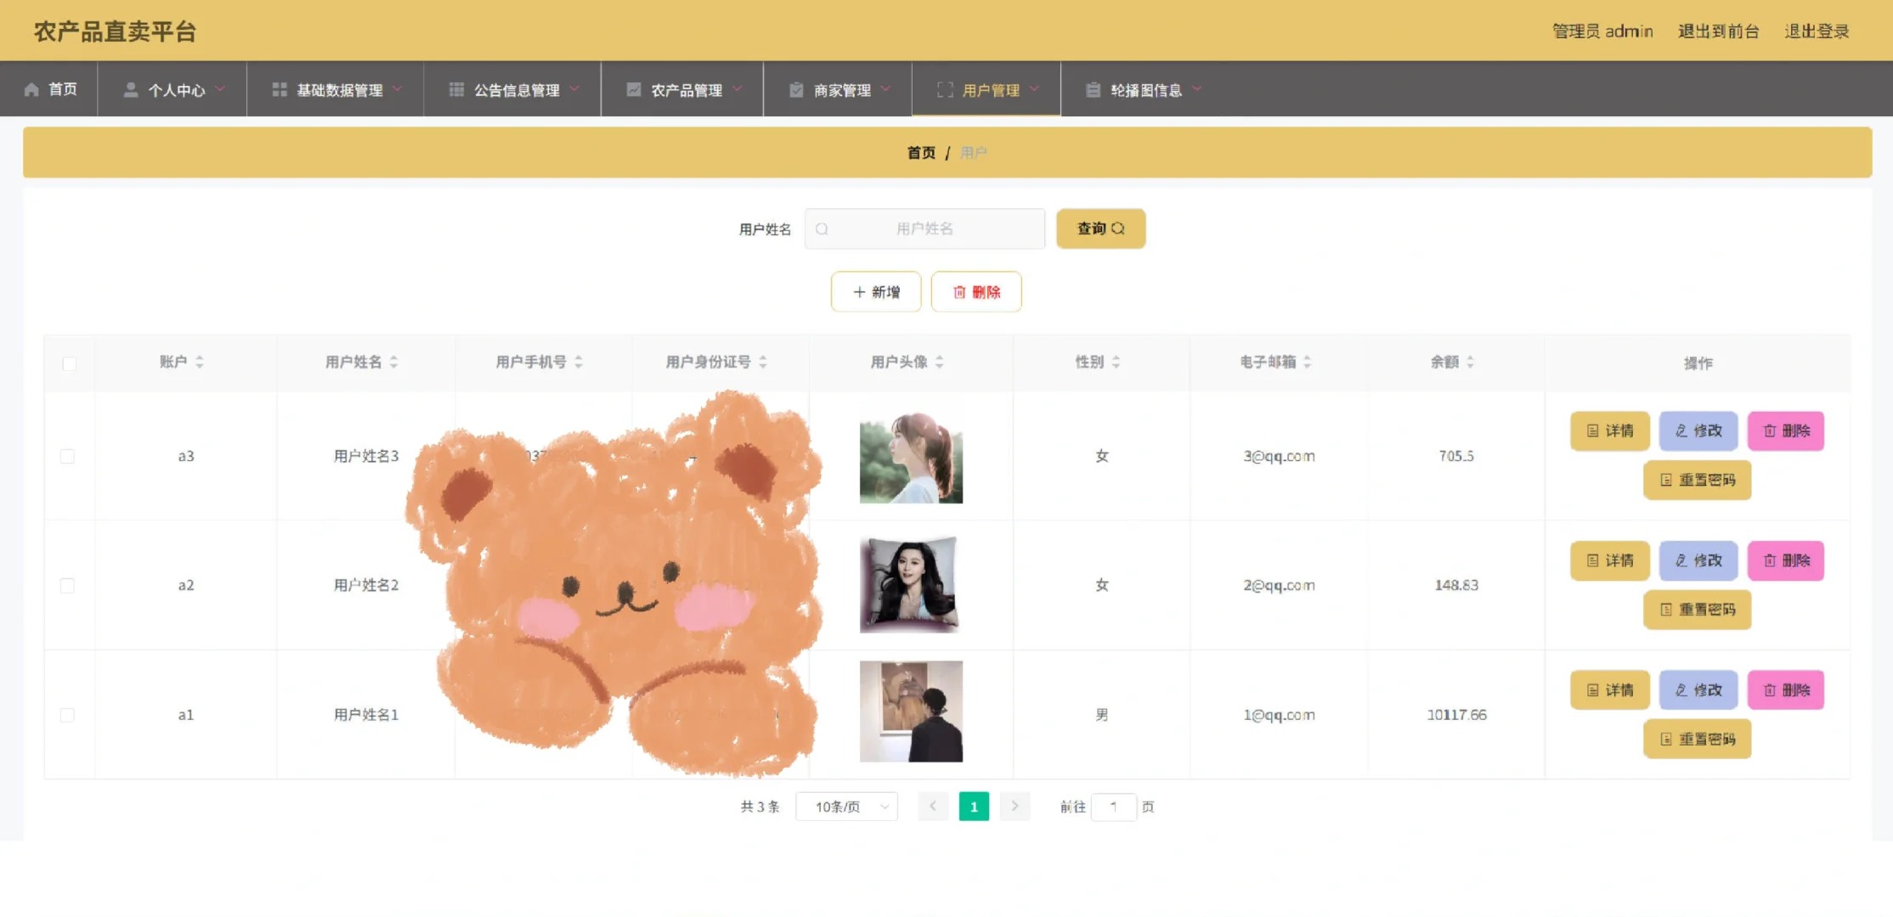Click 退出登录 link at top right
Image resolution: width=1893 pixels, height=917 pixels.
[x=1817, y=31]
